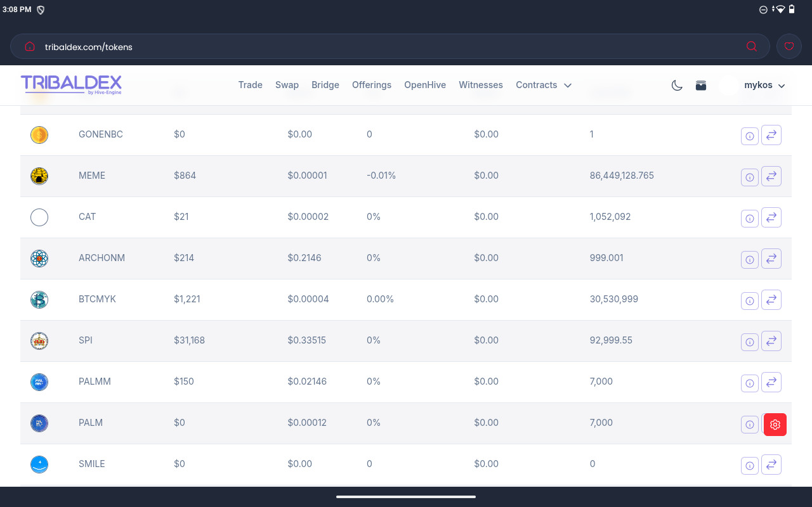Viewport: 812px width, 507px height.
Task: Click trade arrows icon for BTCMYK row
Action: [x=771, y=300]
